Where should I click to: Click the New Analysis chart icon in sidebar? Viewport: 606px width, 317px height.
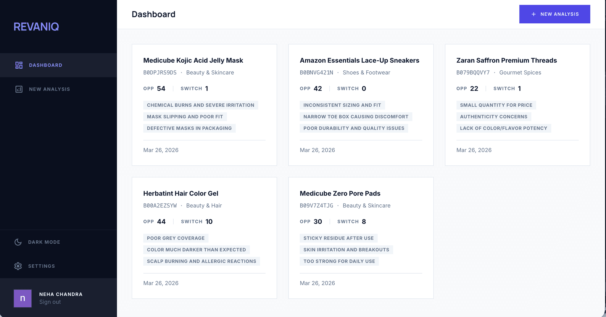click(19, 89)
